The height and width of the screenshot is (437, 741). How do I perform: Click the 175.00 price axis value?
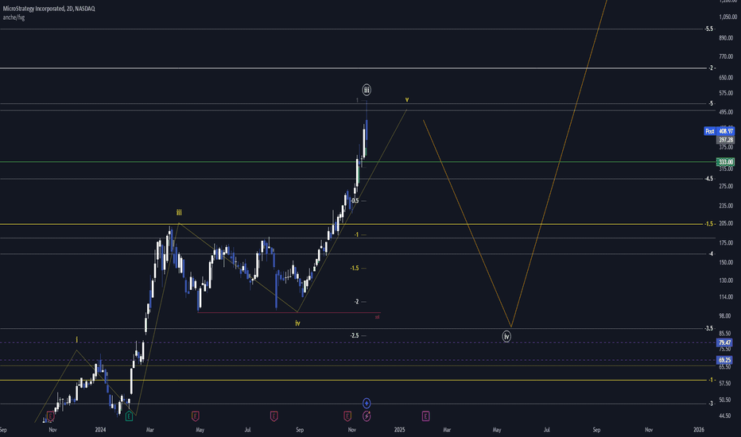point(726,243)
